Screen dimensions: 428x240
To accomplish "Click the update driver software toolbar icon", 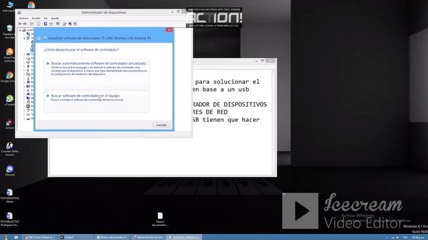I will click(x=65, y=24).
